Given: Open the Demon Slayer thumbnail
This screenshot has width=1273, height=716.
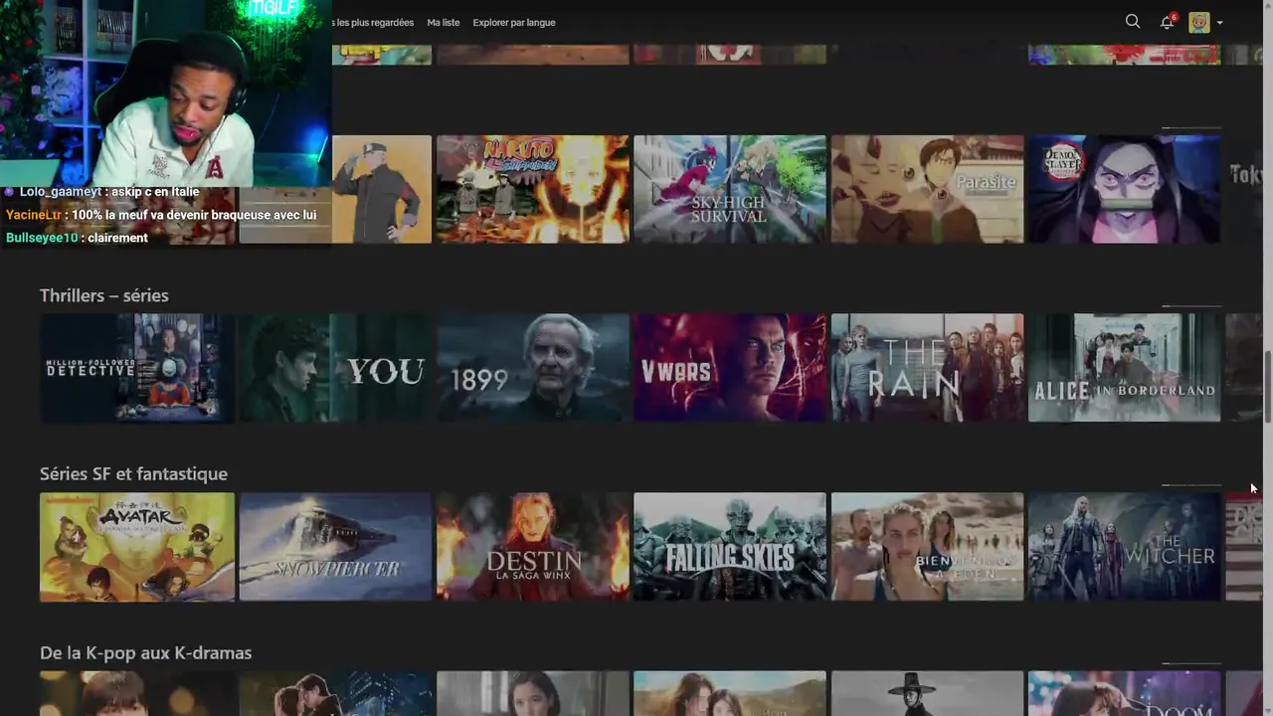Looking at the screenshot, I should [1124, 189].
